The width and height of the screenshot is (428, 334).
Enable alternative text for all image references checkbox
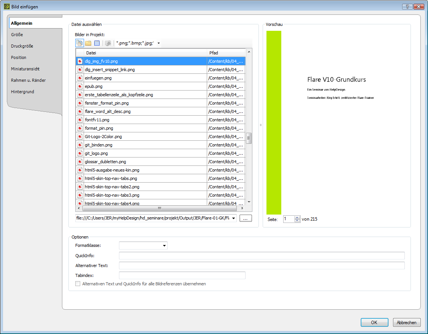pos(78,284)
